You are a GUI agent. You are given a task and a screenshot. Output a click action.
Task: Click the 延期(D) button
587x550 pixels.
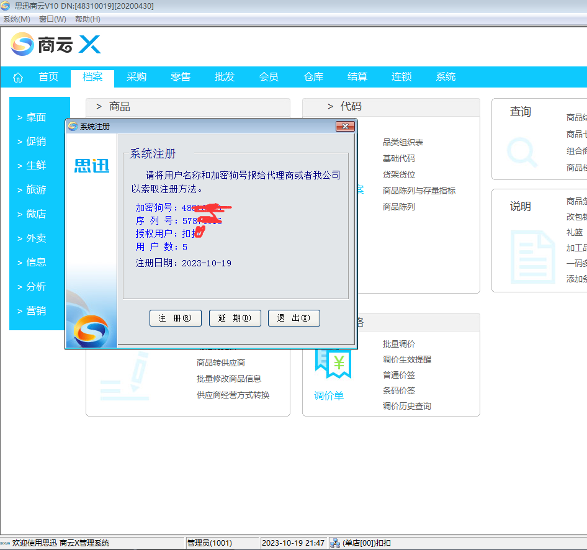pos(235,318)
